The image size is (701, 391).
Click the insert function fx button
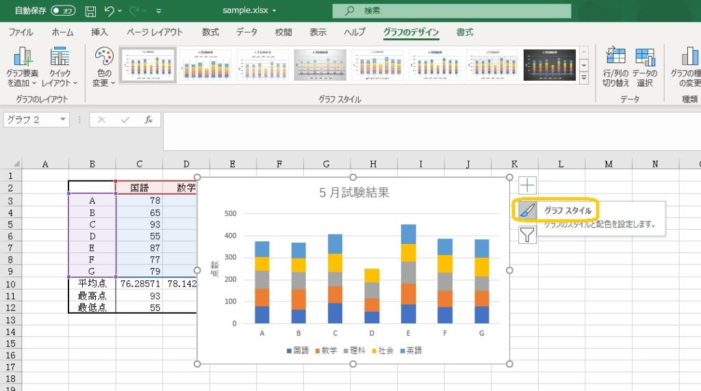tap(148, 120)
